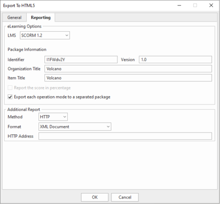Click the Format dropdown arrow chevron
220x204 pixels.
click(x=108, y=127)
